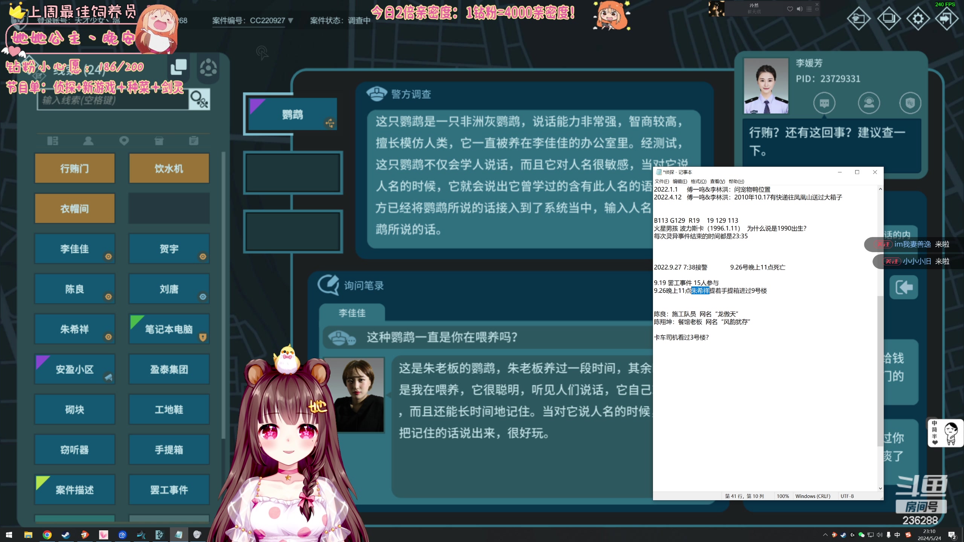
Task: Open Notepad 帮助(H) menu
Action: 736,181
